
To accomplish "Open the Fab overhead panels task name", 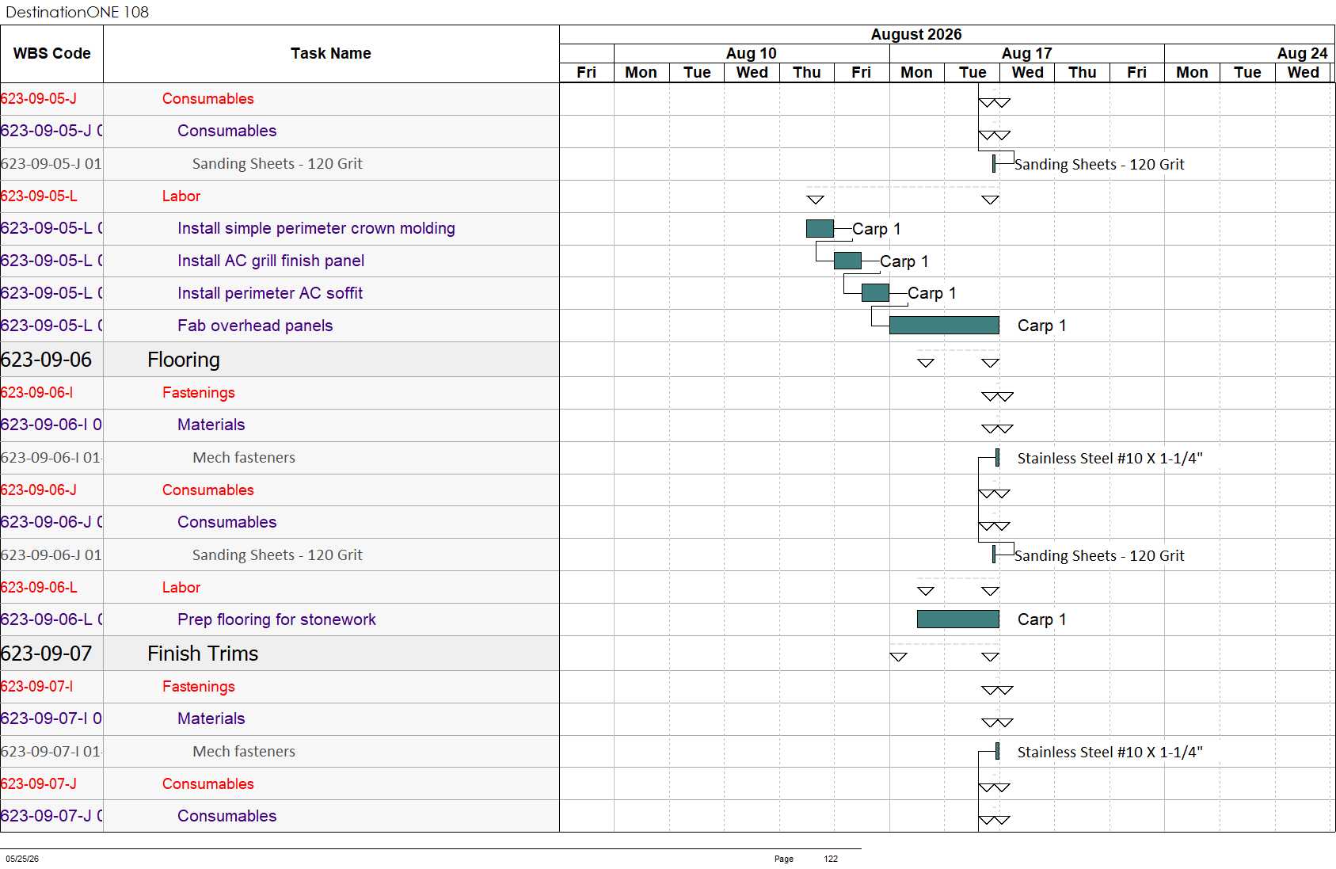I will coord(255,326).
